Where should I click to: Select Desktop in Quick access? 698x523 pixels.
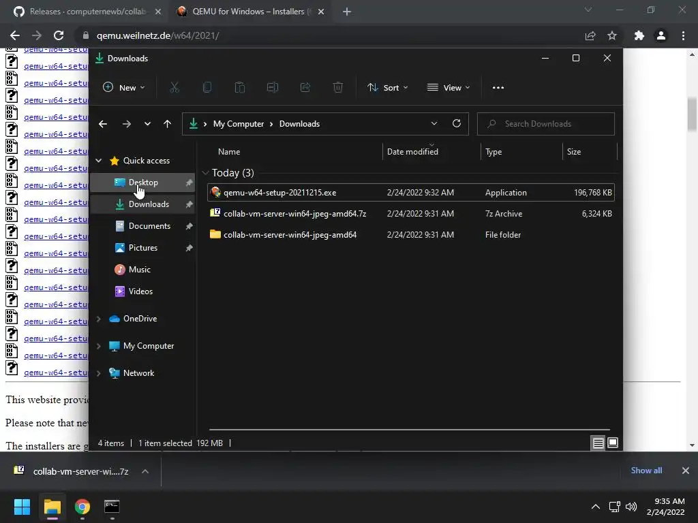[x=142, y=183]
